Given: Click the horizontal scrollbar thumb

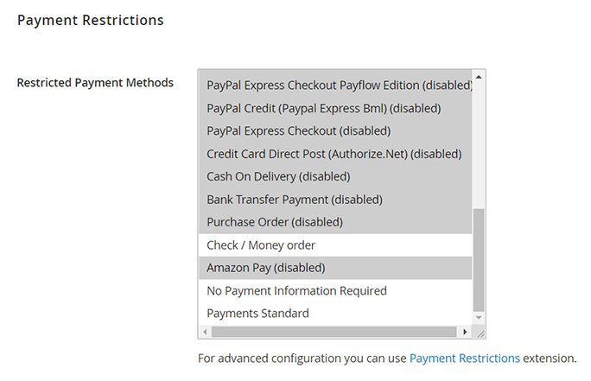Looking at the screenshot, I should point(334,332).
